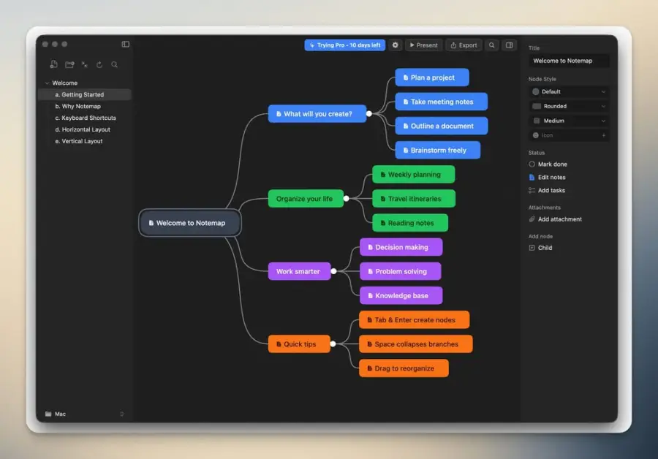
Task: Click note icon on Take meeting notes node
Action: pos(405,102)
